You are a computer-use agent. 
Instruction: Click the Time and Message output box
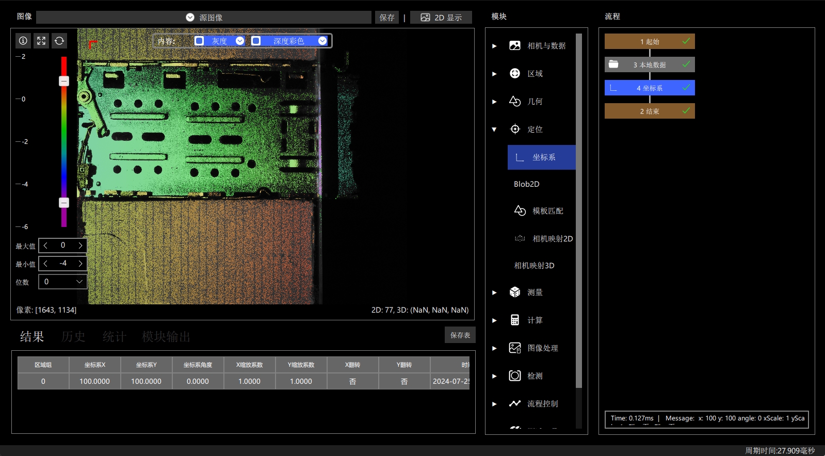coord(707,419)
